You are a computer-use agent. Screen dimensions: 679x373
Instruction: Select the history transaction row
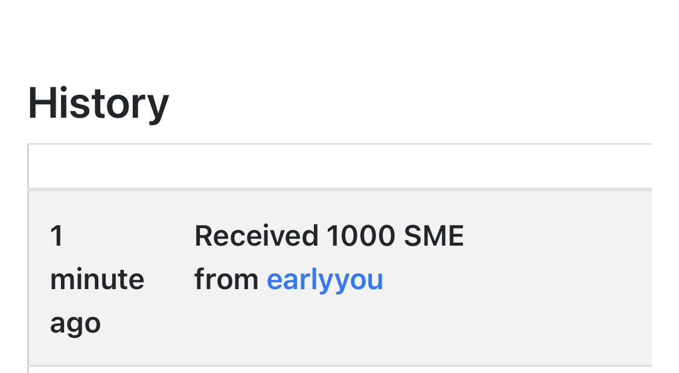340,278
